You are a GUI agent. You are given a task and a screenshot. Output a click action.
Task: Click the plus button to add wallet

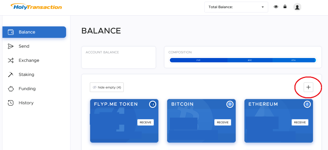point(308,87)
